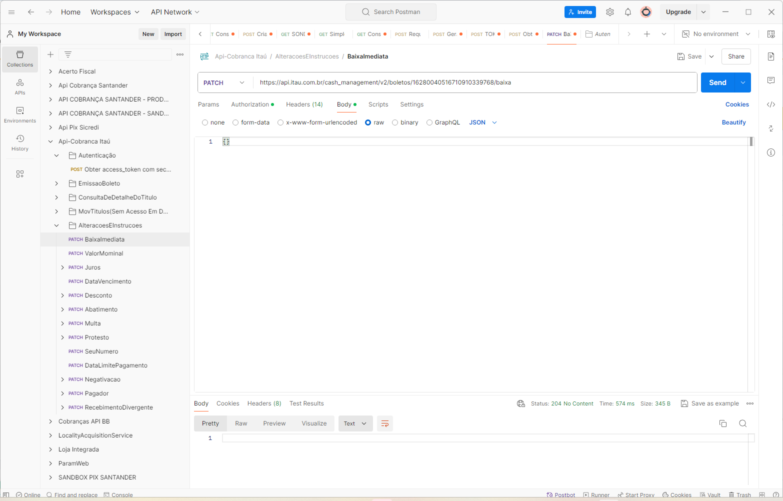The image size is (783, 501).
Task: Open the History sidebar panel
Action: click(x=20, y=143)
